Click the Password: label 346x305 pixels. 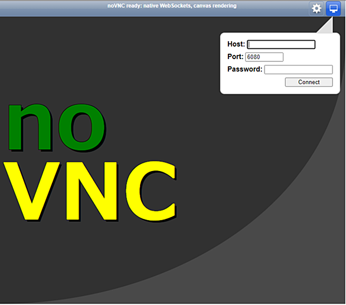[x=244, y=69]
